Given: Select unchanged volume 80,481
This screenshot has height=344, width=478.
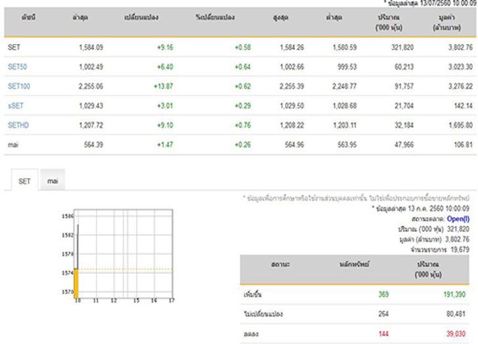Looking at the screenshot, I should pos(456,314).
